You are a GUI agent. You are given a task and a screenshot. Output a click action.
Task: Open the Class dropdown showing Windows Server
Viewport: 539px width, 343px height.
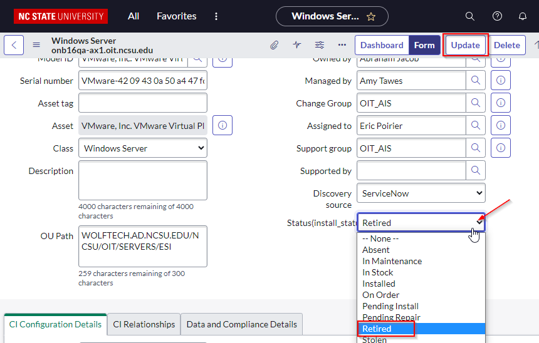coord(143,148)
